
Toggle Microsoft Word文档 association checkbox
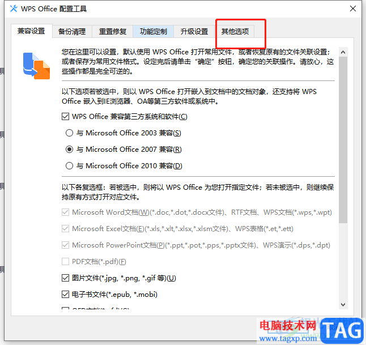pos(65,212)
